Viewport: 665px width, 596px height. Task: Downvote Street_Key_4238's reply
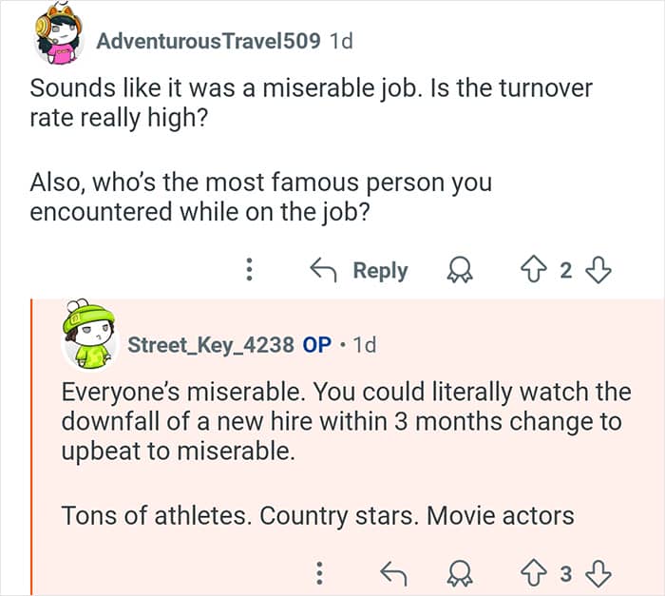coord(597,572)
